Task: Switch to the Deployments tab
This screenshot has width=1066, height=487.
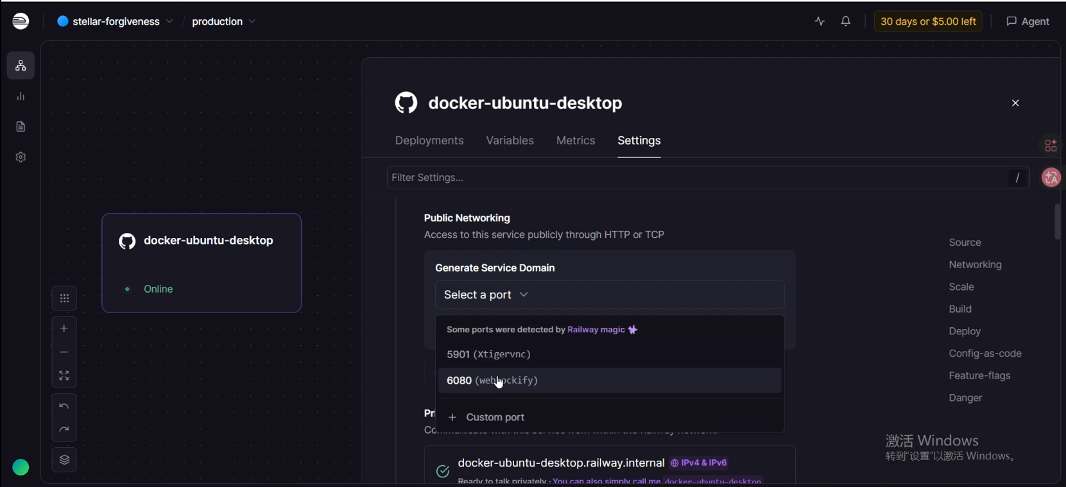Action: [429, 141]
